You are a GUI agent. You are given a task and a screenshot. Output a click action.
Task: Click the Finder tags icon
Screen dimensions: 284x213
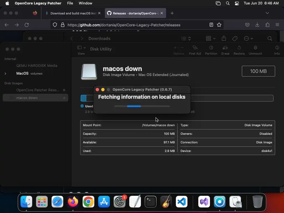(235, 38)
